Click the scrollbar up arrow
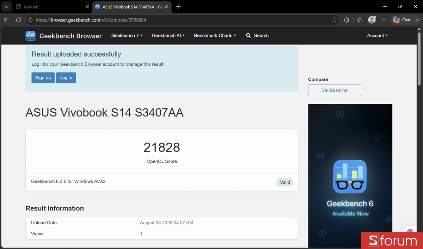This screenshot has height=249, width=423. [419, 29]
